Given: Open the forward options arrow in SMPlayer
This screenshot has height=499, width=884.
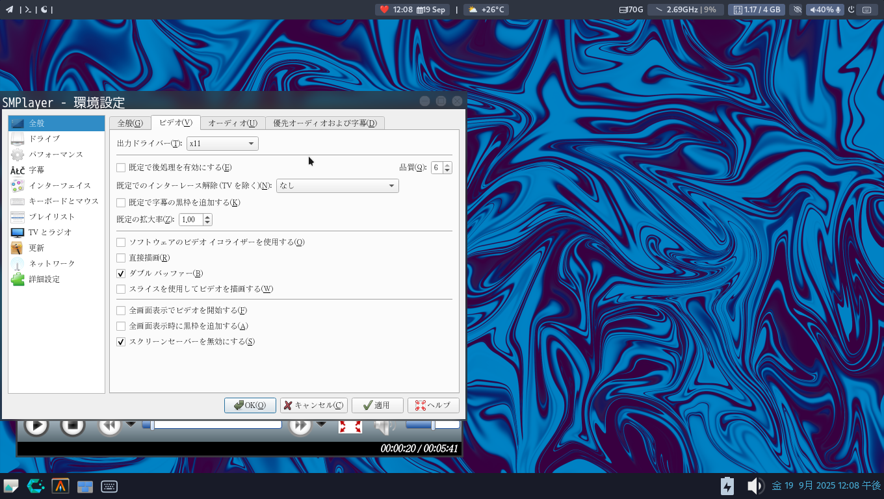Looking at the screenshot, I should coord(321,424).
